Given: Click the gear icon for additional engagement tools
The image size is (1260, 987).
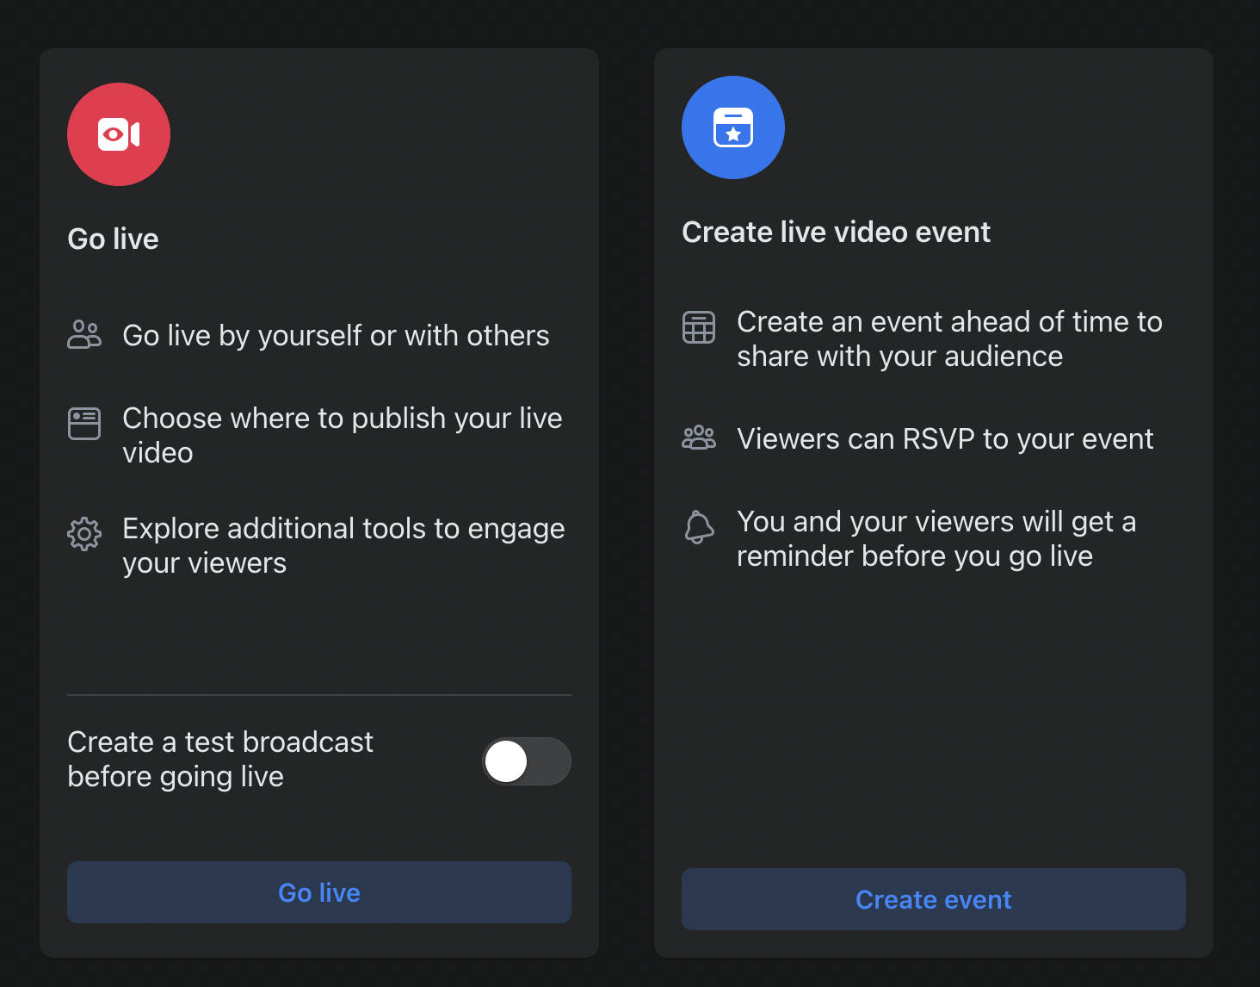Looking at the screenshot, I should 83,534.
